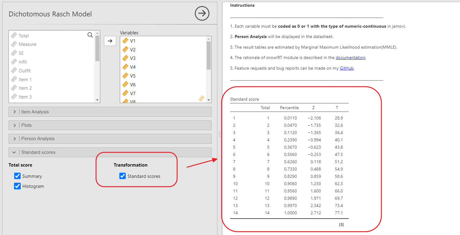Click the Instructions heading
The width and height of the screenshot is (460, 235).
pos(242,5)
